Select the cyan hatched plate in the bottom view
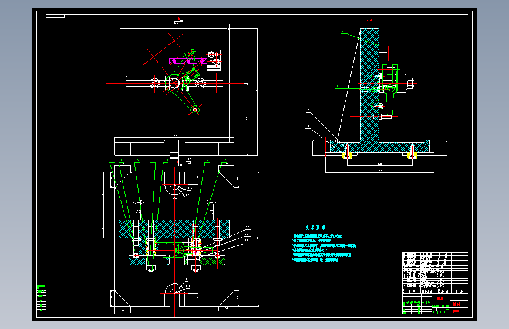This screenshot has width=509, height=329. [174, 229]
